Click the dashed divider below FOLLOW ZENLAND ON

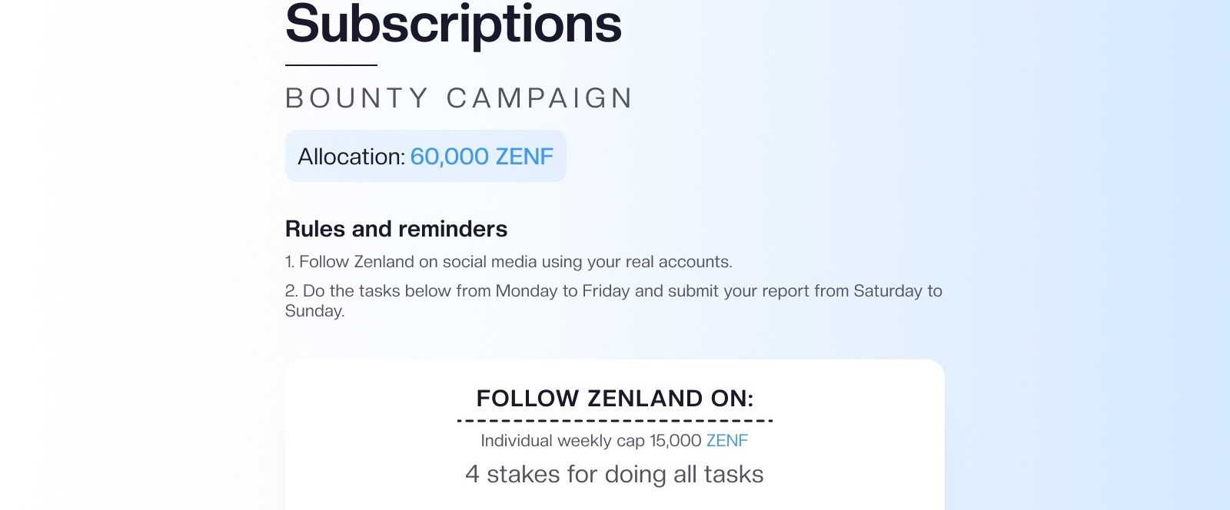pos(615,421)
